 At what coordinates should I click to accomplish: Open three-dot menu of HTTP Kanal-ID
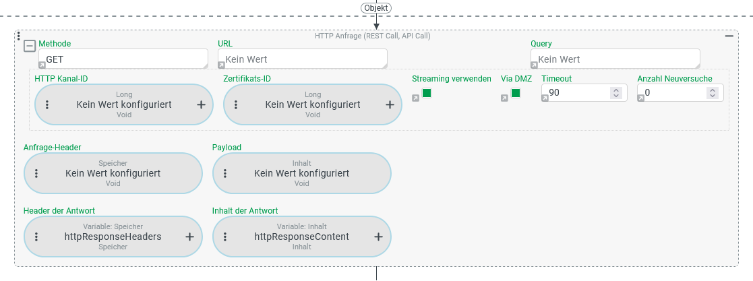(47, 104)
